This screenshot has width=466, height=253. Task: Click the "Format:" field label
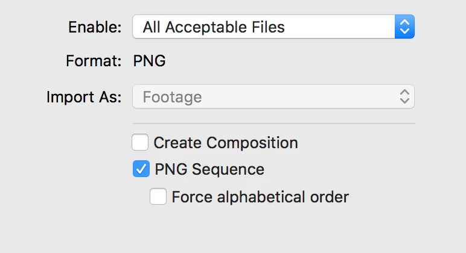point(94,61)
